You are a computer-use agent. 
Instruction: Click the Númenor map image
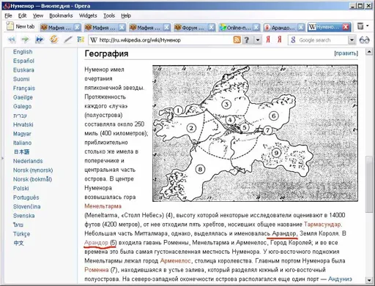(255, 133)
